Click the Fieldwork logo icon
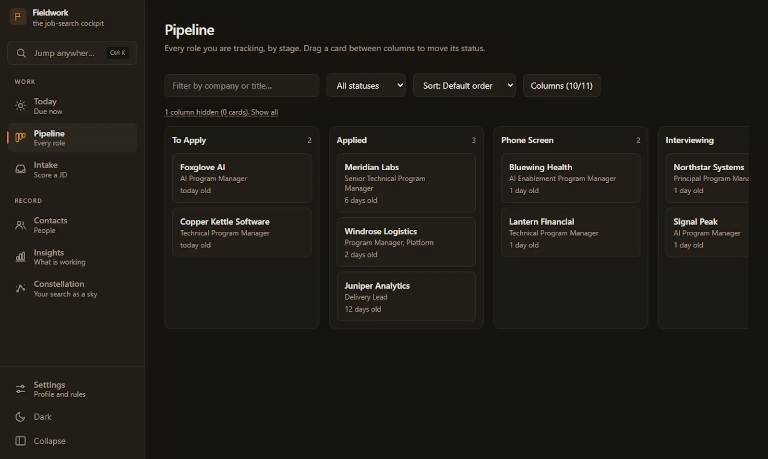Image resolution: width=768 pixels, height=459 pixels. (18, 17)
